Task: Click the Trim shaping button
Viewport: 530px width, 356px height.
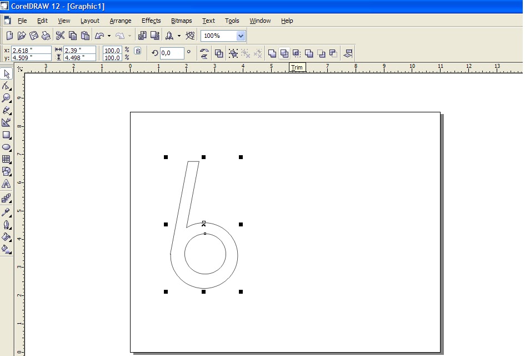Action: [x=284, y=53]
